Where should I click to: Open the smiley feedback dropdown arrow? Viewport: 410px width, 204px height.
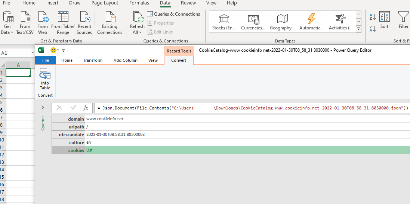58,50
